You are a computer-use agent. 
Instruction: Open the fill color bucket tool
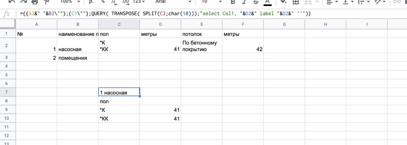[283, 2]
